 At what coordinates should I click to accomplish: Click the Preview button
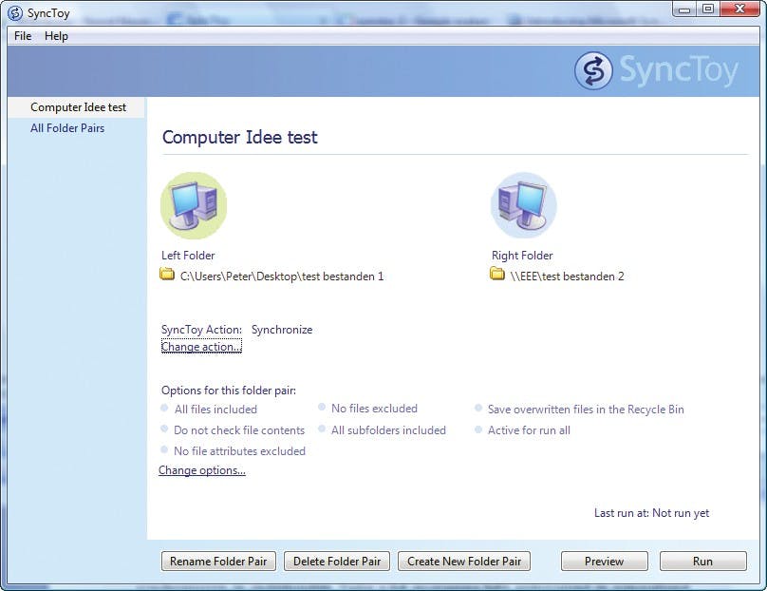point(604,562)
